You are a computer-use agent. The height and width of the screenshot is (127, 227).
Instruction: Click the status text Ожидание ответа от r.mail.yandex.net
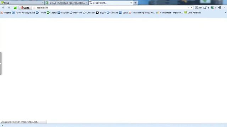coord(20,122)
